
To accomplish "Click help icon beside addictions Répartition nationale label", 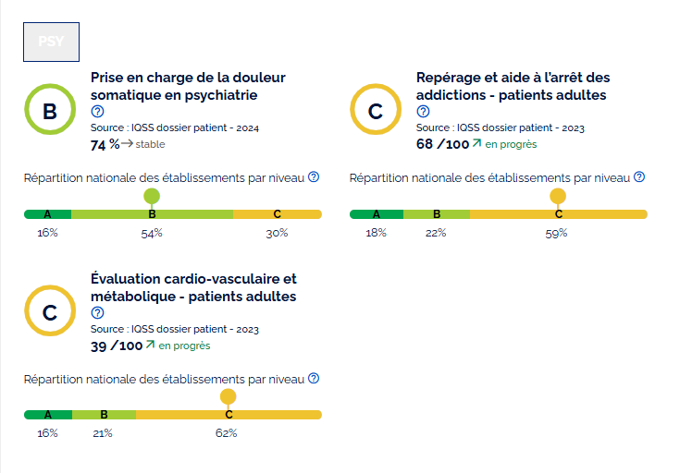I will 639,176.
